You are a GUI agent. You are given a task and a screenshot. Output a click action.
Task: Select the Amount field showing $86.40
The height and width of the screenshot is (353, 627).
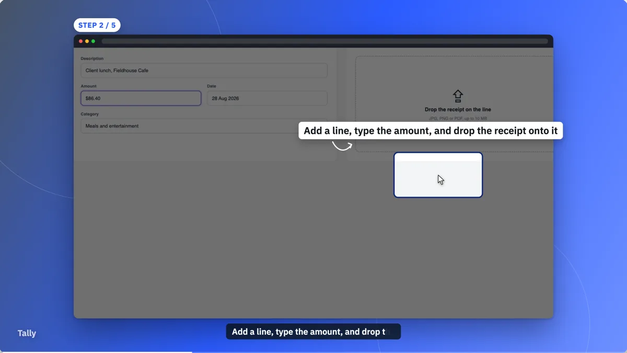pyautogui.click(x=141, y=98)
